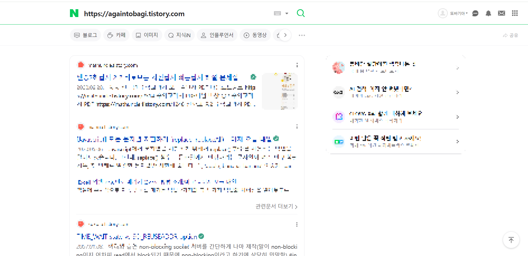528x256 pixels.
Task: Open the virtual keyboard input options
Action: tap(281, 13)
